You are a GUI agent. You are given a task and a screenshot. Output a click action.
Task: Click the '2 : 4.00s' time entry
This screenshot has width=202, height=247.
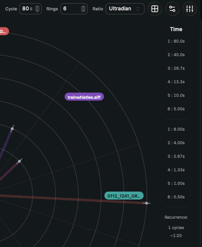176,143
